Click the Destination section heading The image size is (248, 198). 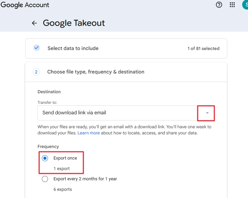coord(49,92)
